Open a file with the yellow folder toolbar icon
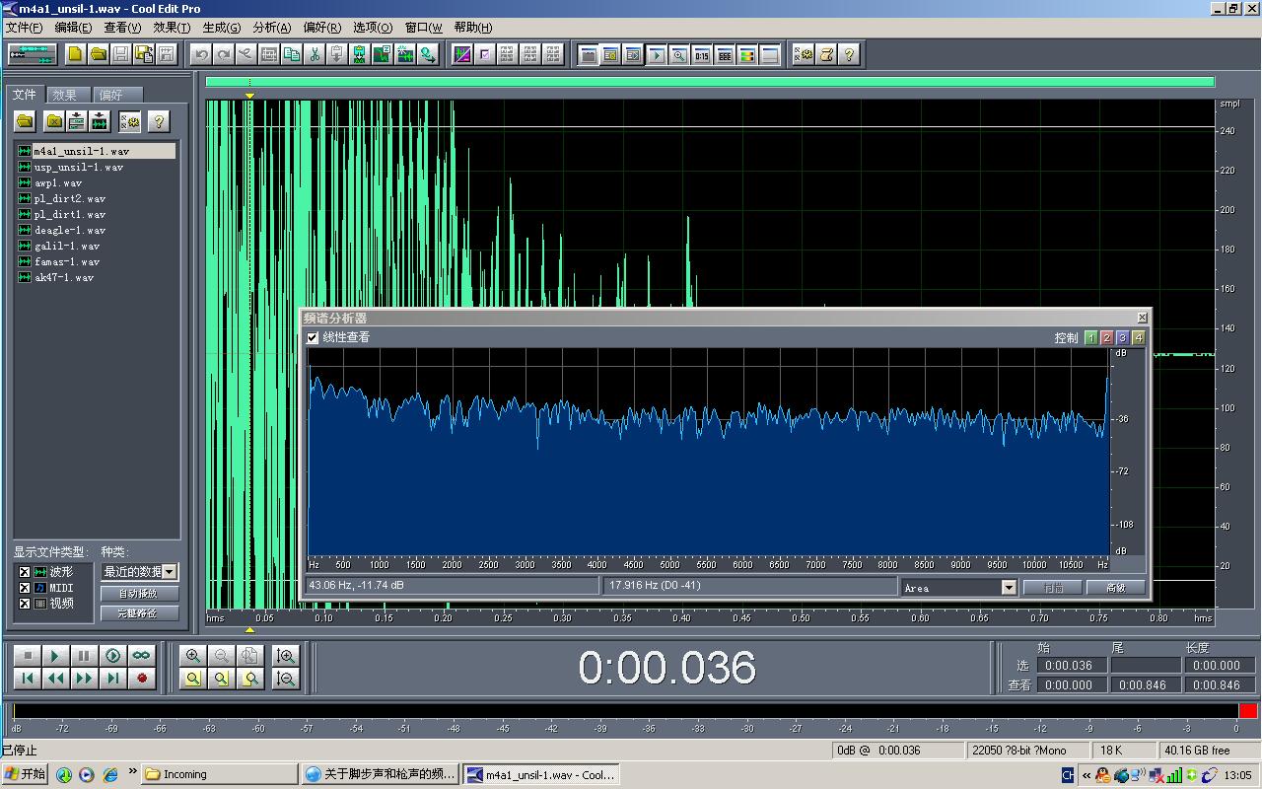The width and height of the screenshot is (1262, 789). (98, 54)
